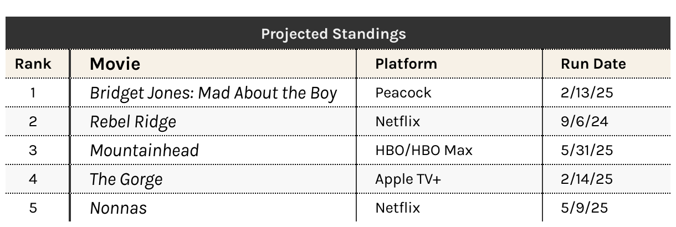Image resolution: width=676 pixels, height=227 pixels.
Task: Click the Apple TV+ platform cell
Action: [x=408, y=179]
